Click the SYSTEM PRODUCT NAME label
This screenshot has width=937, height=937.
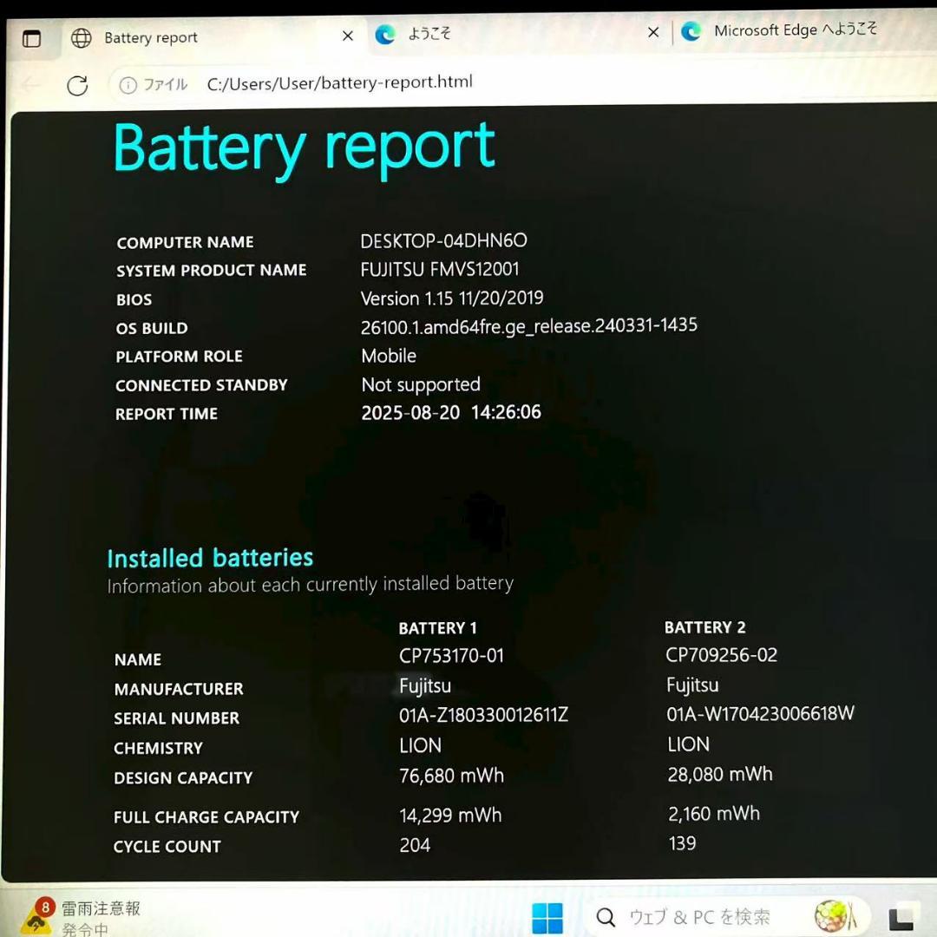(x=211, y=270)
